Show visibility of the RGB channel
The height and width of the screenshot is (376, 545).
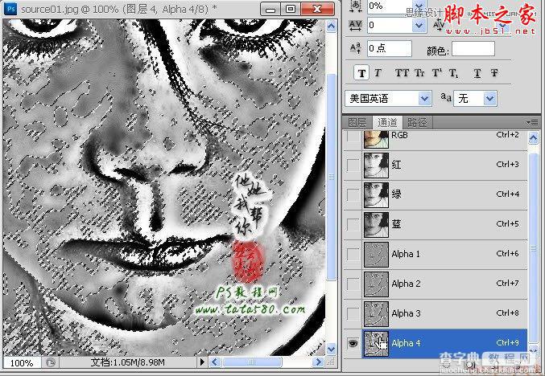(x=353, y=137)
